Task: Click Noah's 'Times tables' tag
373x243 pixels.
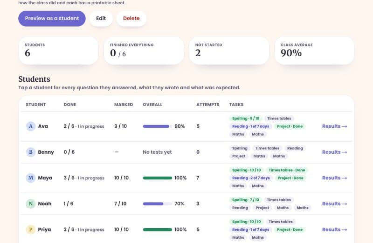Action: 279,200
